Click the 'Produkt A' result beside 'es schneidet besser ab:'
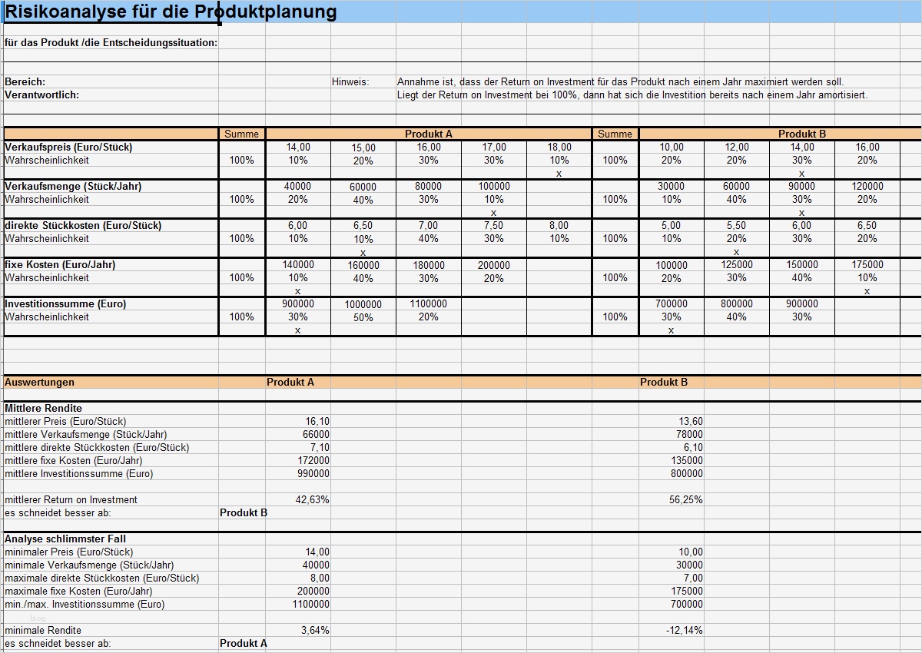The image size is (922, 653). [x=244, y=642]
